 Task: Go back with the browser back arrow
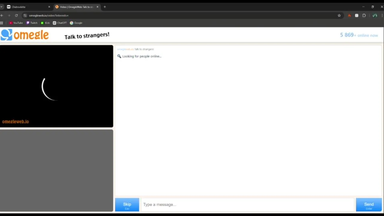[x=2, y=15]
